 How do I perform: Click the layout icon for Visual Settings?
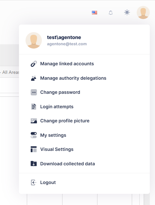pos(34,149)
